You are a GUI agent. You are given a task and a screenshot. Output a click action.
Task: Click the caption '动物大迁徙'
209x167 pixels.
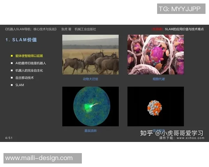click(x=90, y=79)
